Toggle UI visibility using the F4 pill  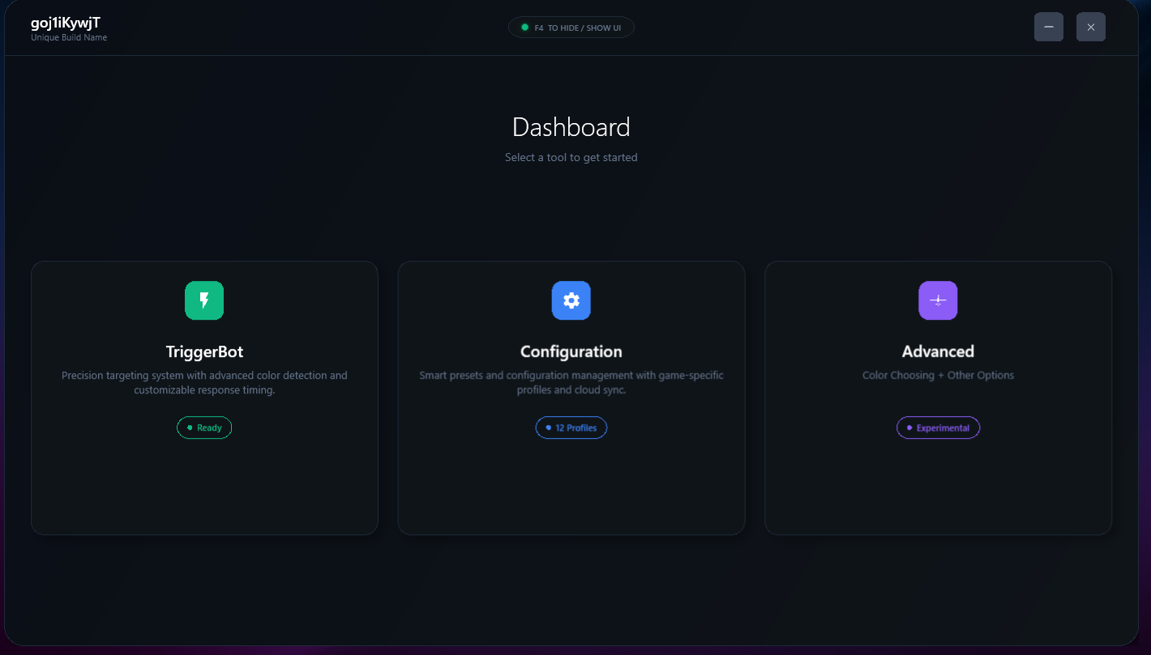point(571,27)
